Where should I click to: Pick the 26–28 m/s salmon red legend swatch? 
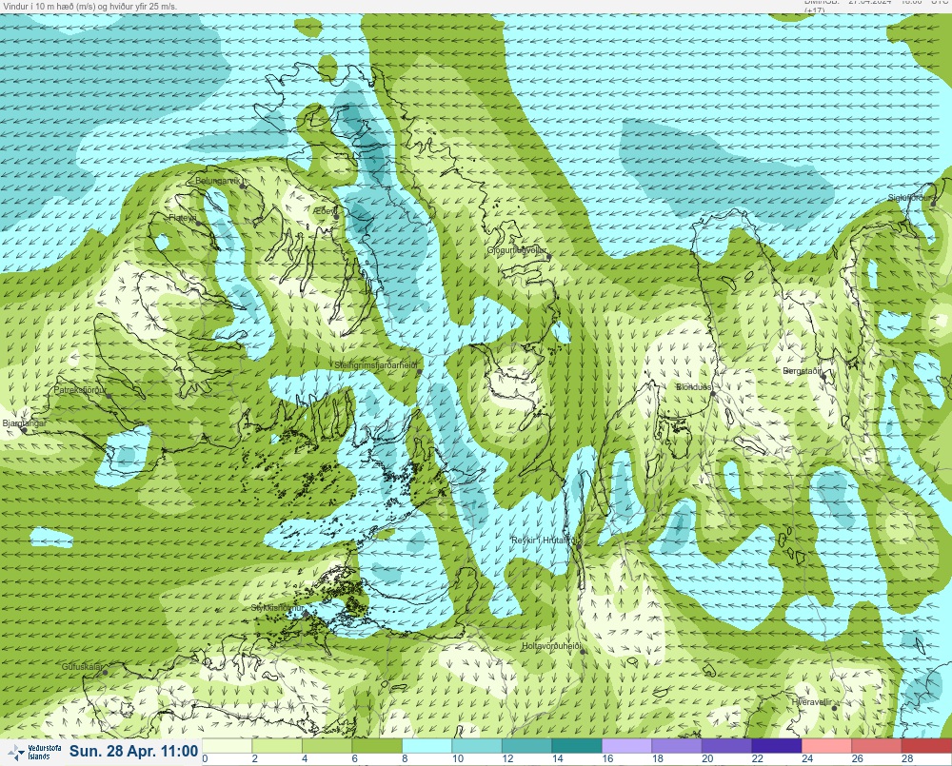(x=877, y=745)
